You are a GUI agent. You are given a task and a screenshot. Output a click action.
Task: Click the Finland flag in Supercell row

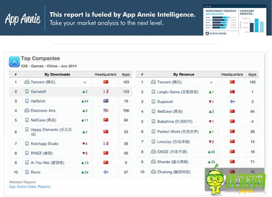point(233,101)
